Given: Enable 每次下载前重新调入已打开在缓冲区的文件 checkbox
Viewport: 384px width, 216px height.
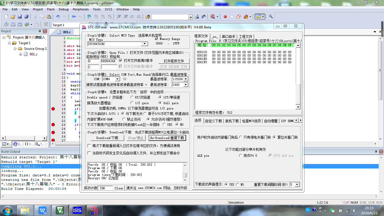Looking at the screenshot, I should click(x=89, y=146).
